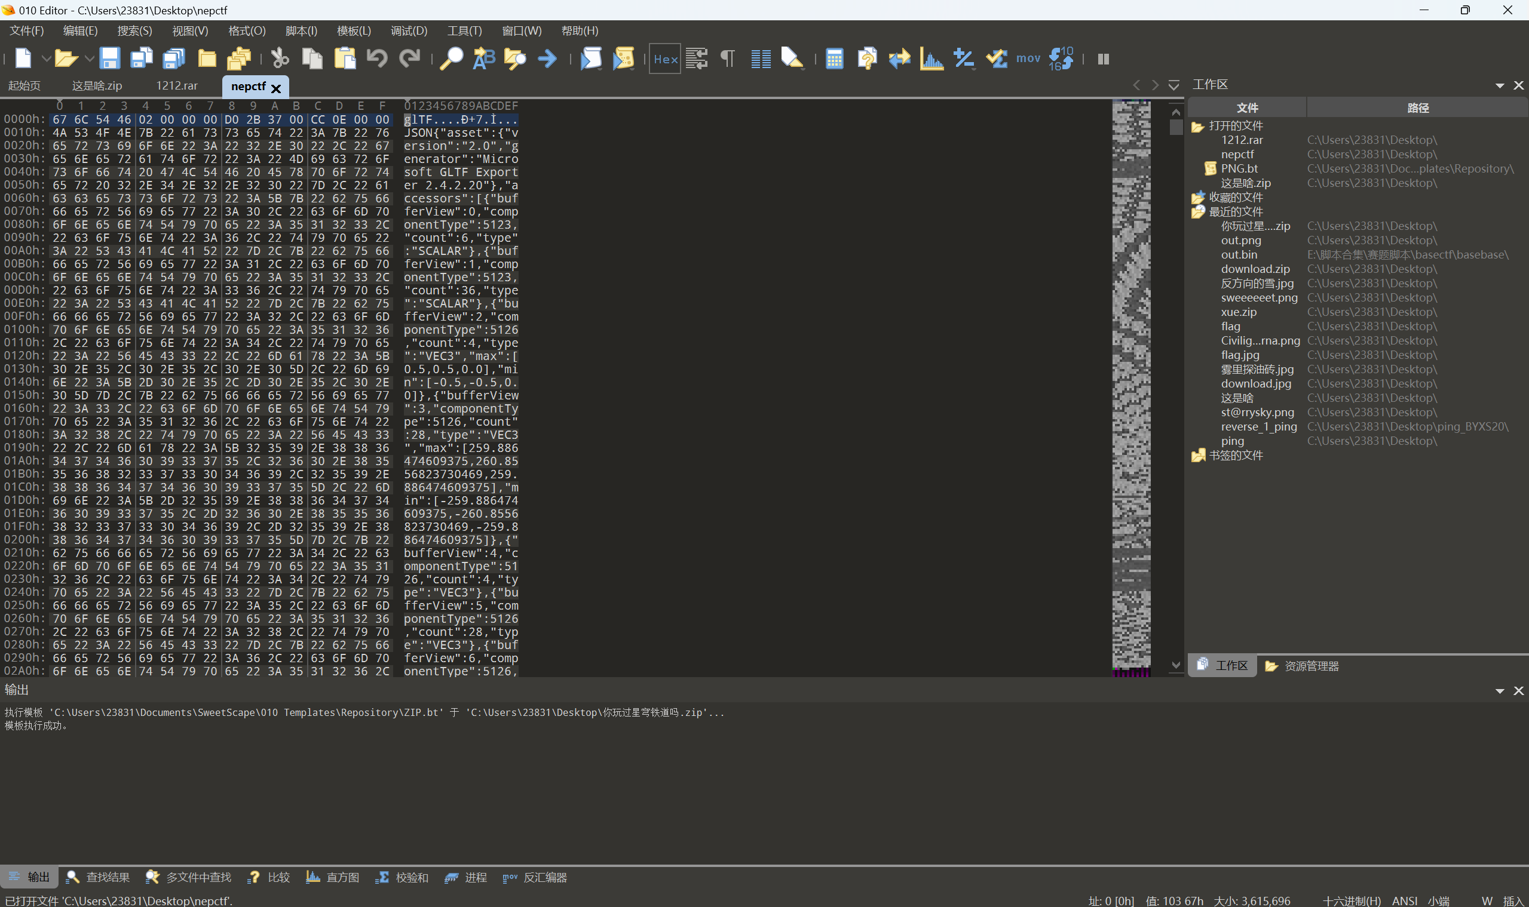
Task: Open the output panel options dropdown
Action: (1500, 691)
